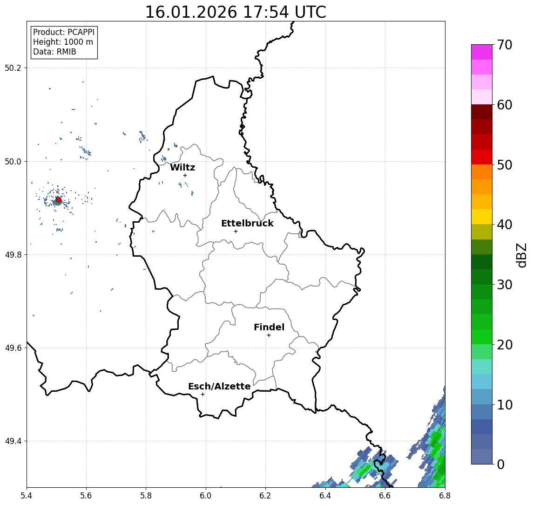This screenshot has height=505, width=533.
Task: Click the 40 tick on colorbar
Action: pos(505,224)
